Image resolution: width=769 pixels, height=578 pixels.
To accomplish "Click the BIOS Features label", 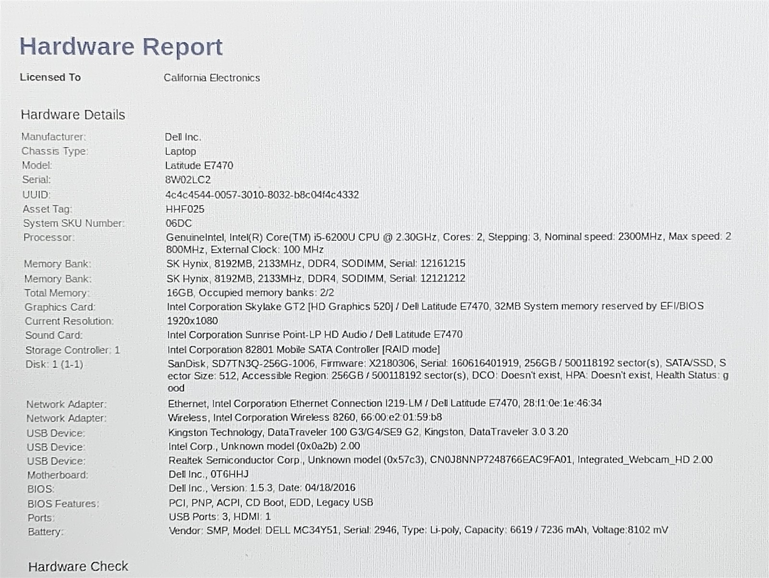I will coord(63,504).
